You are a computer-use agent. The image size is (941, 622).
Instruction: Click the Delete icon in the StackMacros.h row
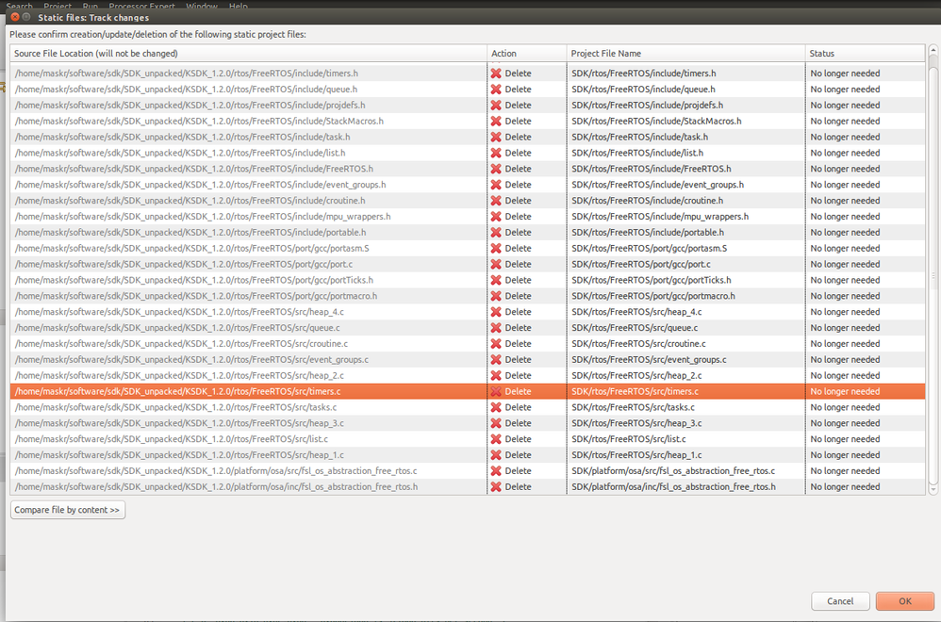496,122
